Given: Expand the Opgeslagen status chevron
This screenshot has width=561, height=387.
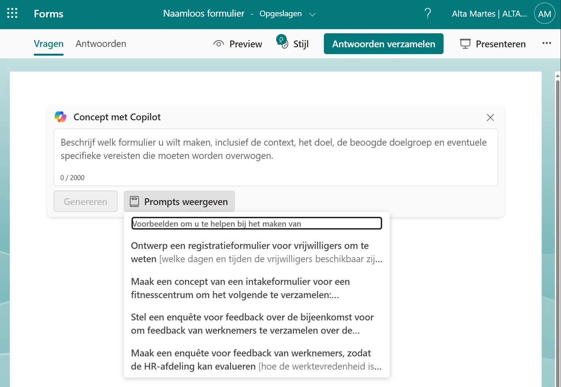Looking at the screenshot, I should [x=313, y=14].
